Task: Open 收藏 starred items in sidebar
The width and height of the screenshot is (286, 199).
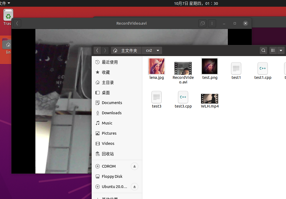Action: click(117, 72)
